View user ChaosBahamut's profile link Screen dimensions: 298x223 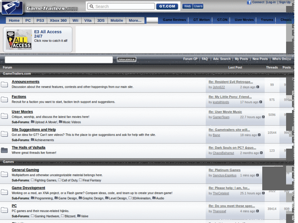click(223, 153)
